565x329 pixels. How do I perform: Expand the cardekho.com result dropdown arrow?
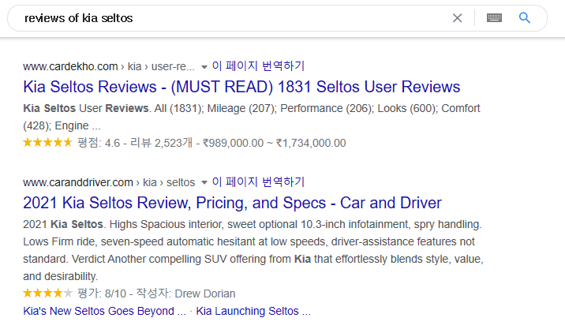[x=204, y=67]
